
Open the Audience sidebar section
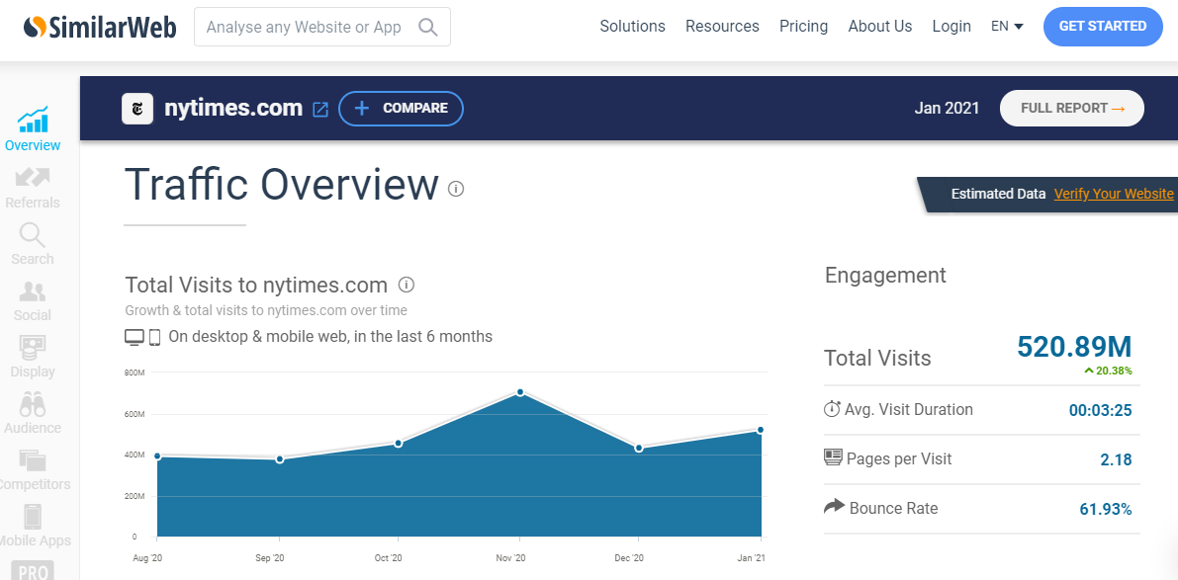coord(33,413)
